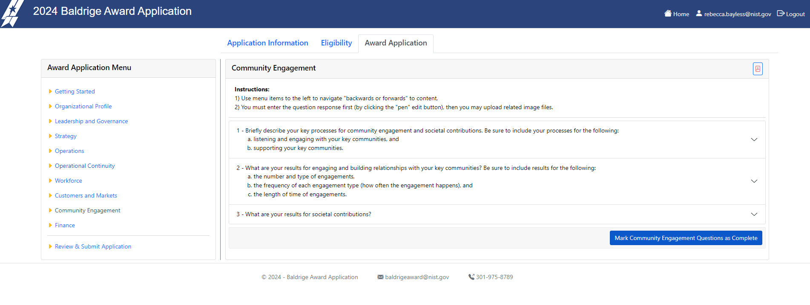Click the PDF export icon
This screenshot has width=810, height=305.
758,69
